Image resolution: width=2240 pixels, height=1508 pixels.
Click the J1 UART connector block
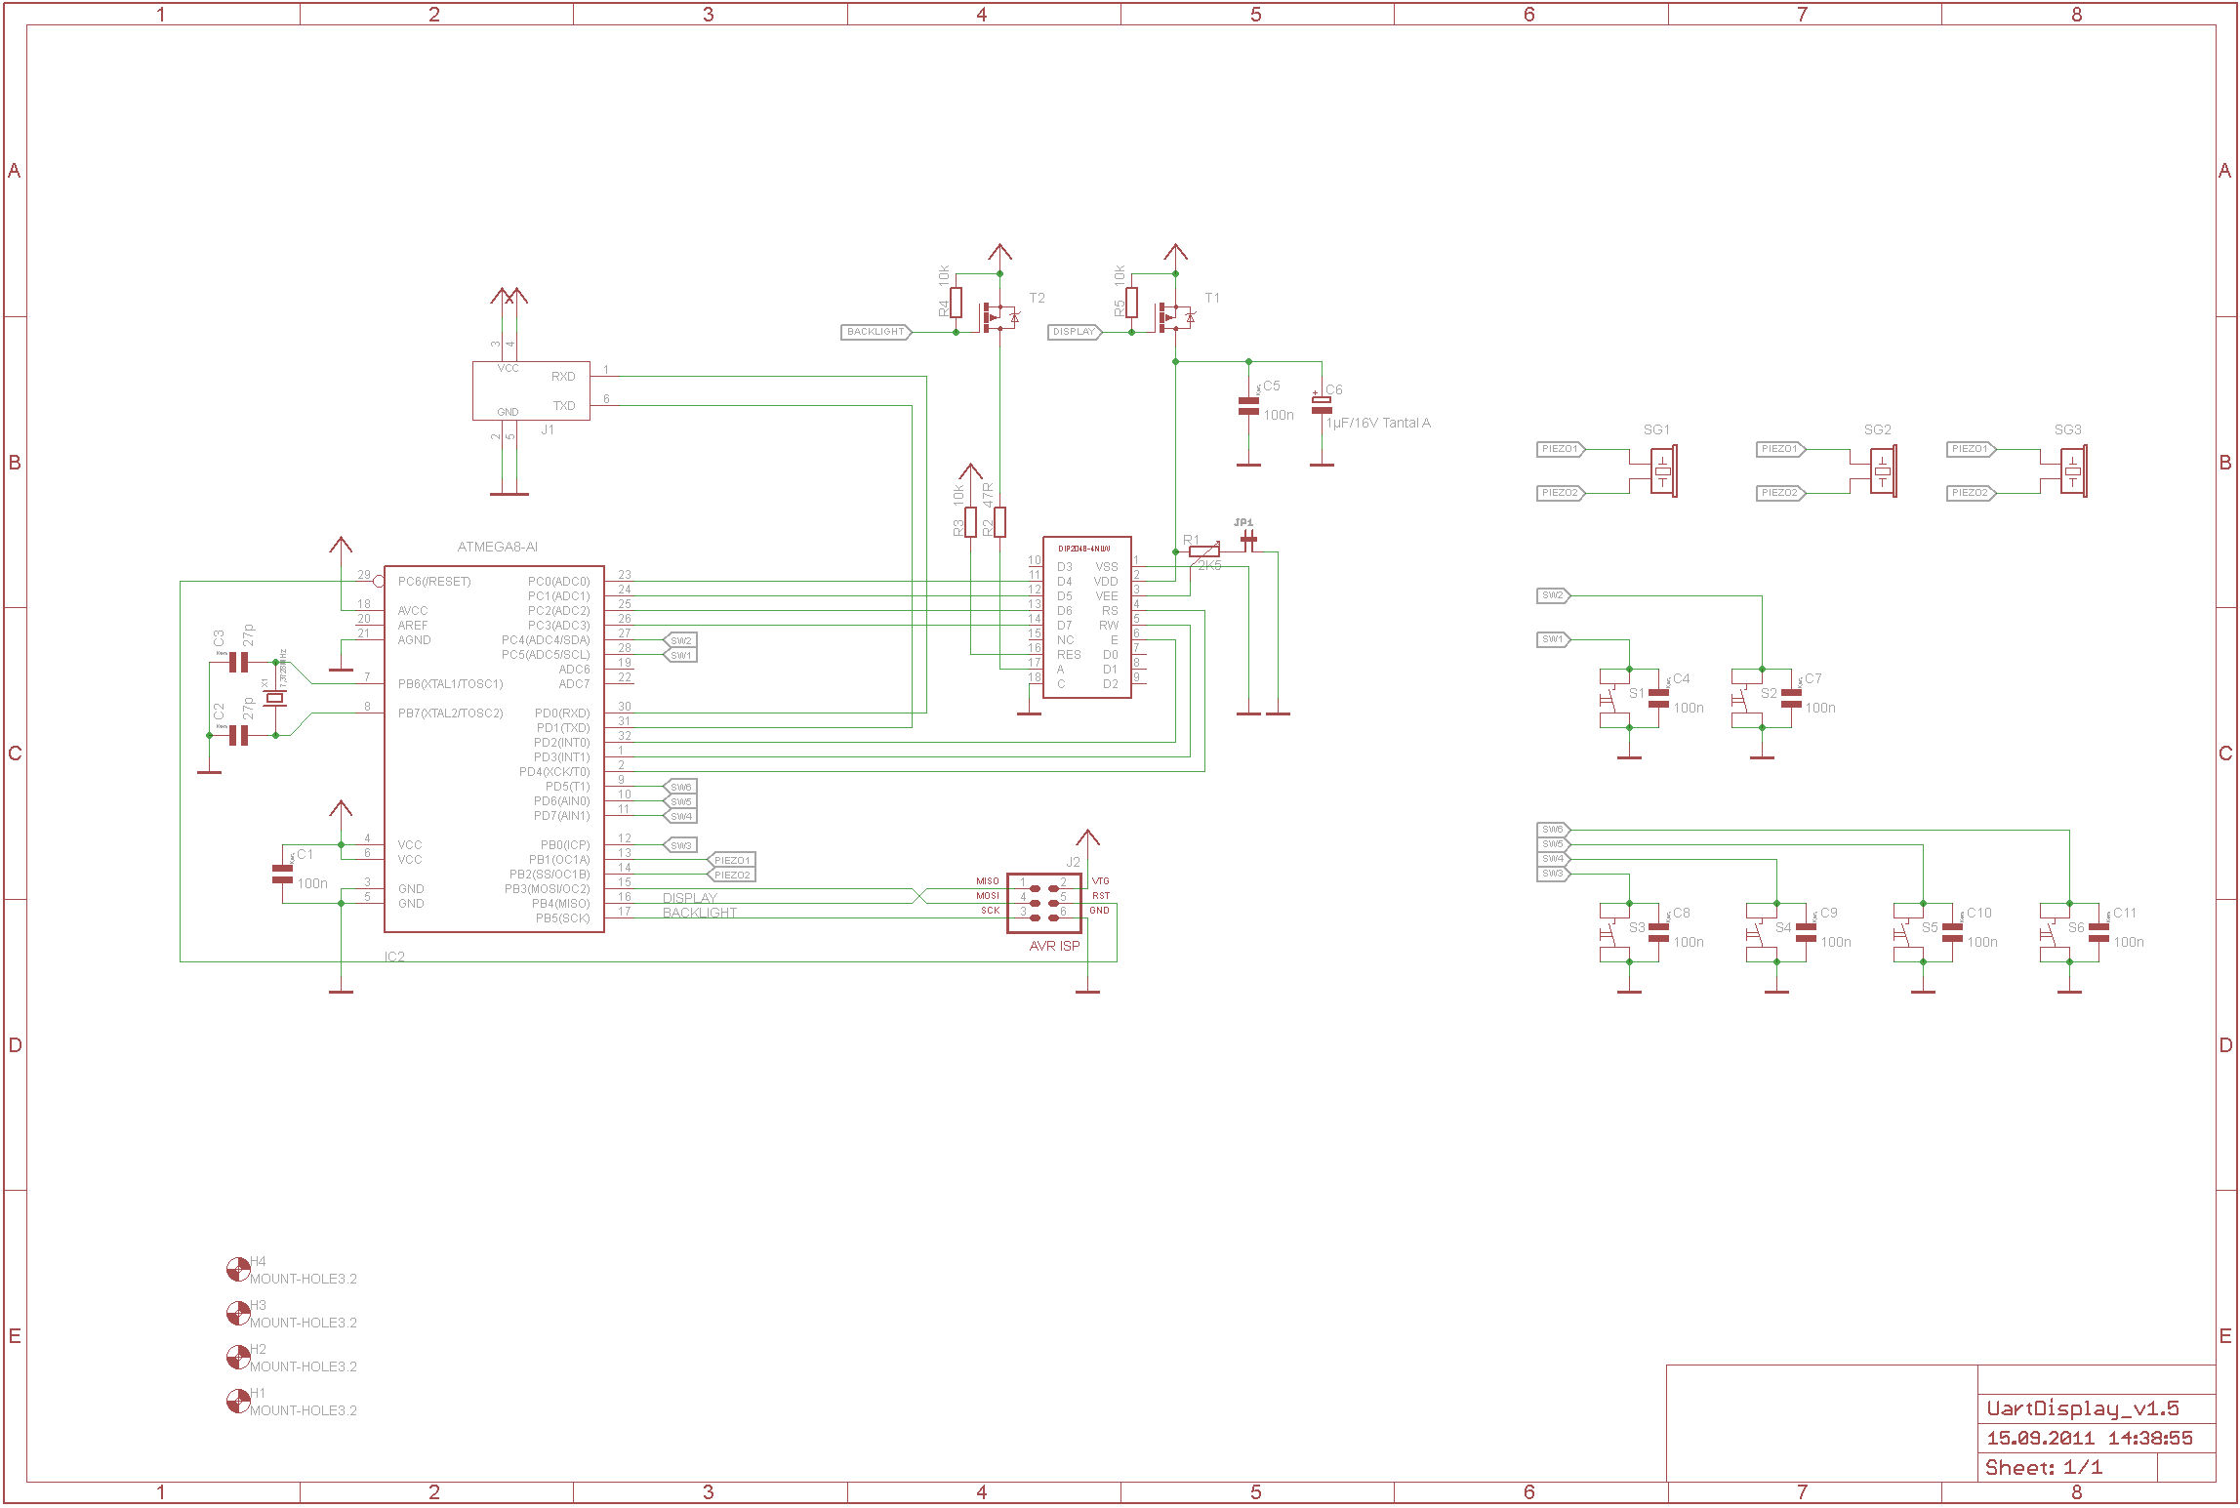point(531,390)
